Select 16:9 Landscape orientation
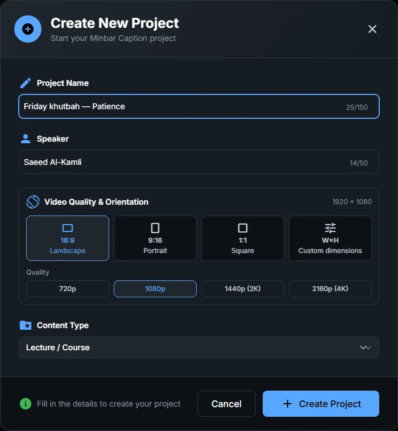 (68, 238)
